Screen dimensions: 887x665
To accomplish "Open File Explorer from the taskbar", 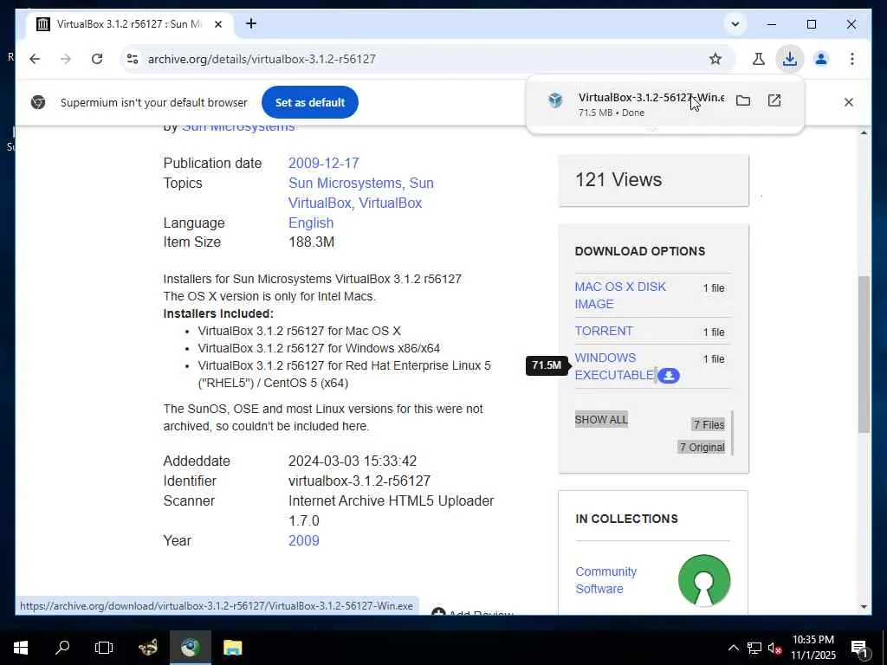I will click(x=232, y=648).
